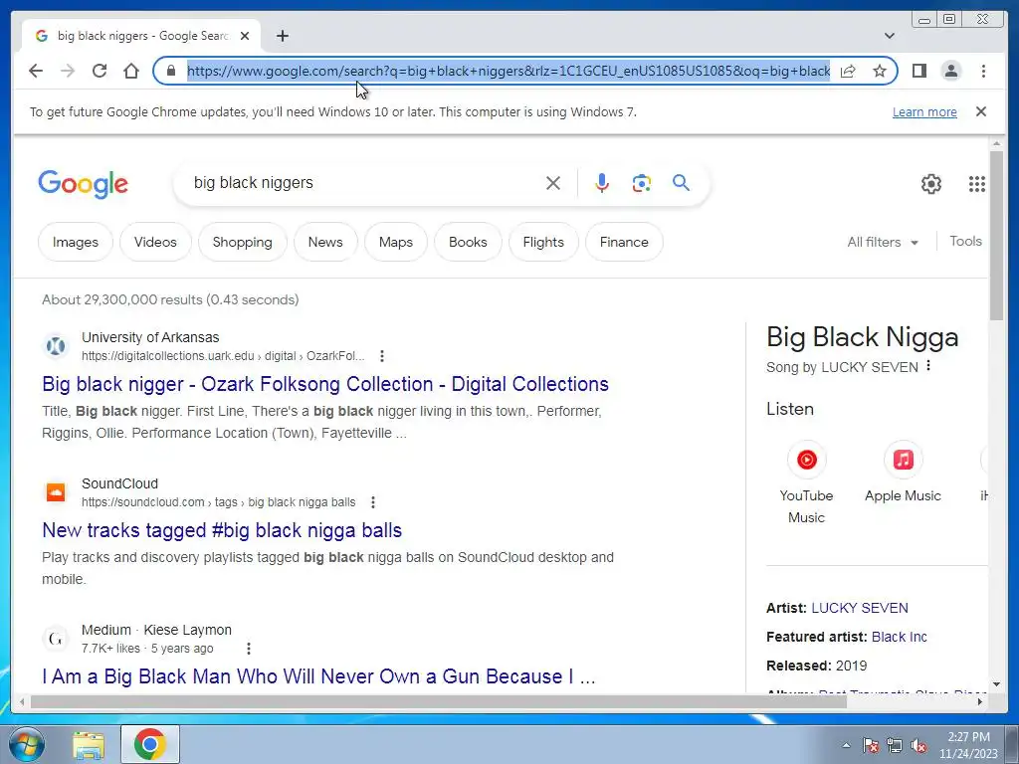Viewport: 1019px width, 764px height.
Task: Open the Ozark Folksong Collection result title
Action: [x=325, y=384]
